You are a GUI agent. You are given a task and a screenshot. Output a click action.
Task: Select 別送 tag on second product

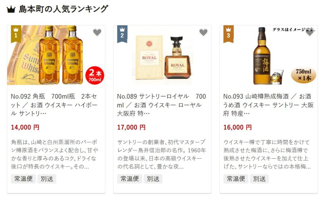[x=153, y=179]
